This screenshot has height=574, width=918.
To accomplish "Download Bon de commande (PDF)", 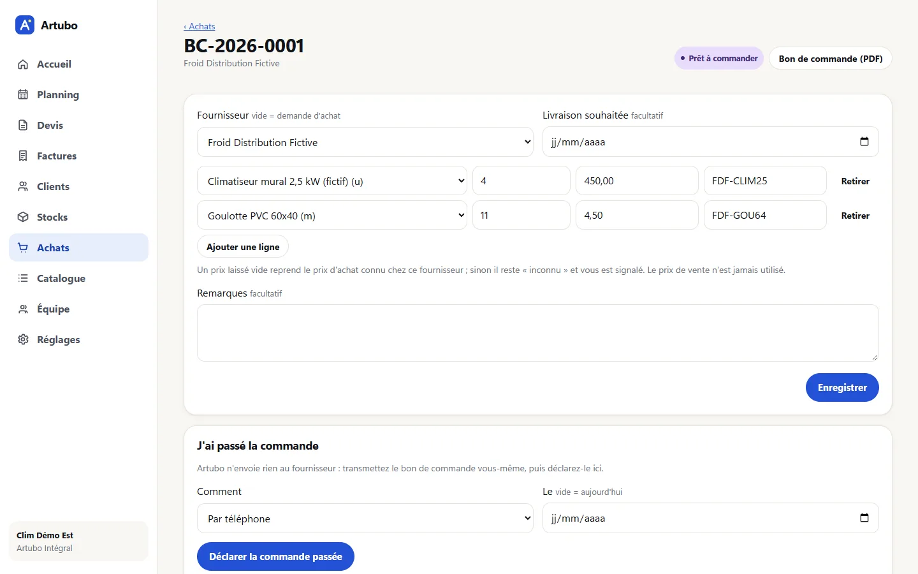I will (x=831, y=58).
